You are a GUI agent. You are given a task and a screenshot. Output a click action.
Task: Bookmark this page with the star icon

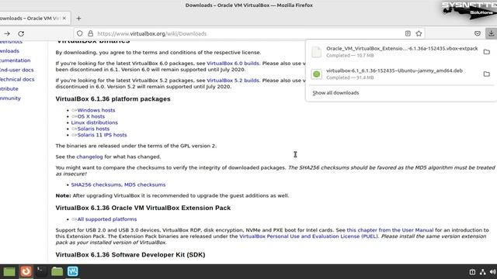(x=419, y=33)
